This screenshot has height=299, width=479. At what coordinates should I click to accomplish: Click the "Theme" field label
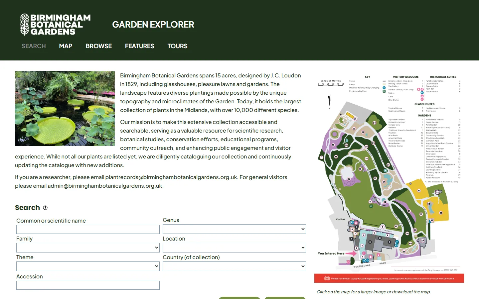pos(25,257)
